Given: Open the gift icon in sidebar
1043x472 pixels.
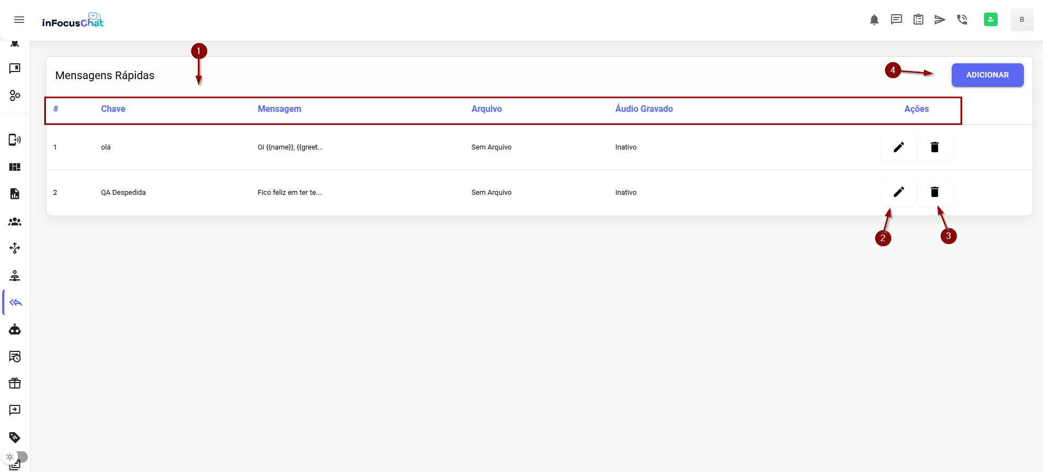Looking at the screenshot, I should pos(15,383).
